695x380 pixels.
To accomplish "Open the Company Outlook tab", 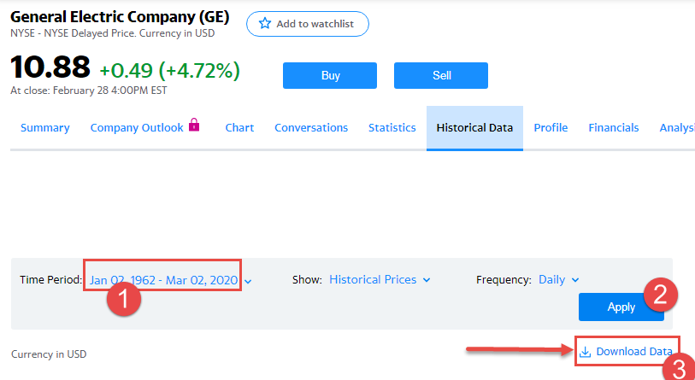I will tap(137, 128).
